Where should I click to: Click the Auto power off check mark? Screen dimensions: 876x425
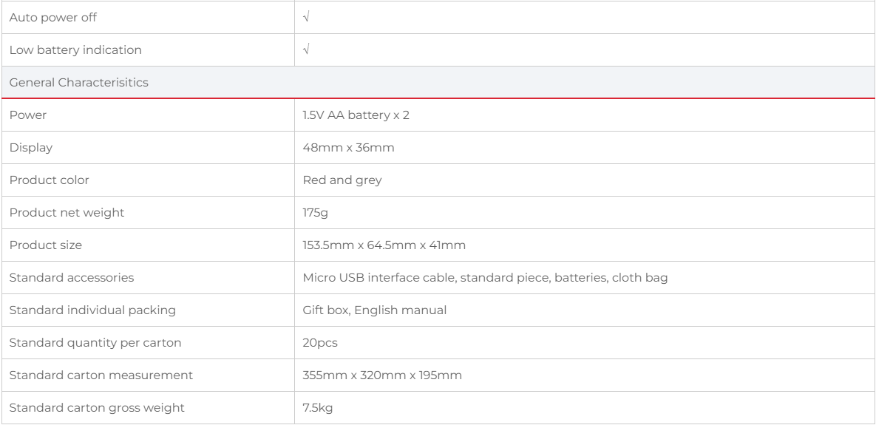pyautogui.click(x=306, y=17)
